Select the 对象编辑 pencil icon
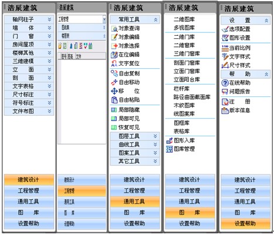 coord(114,37)
